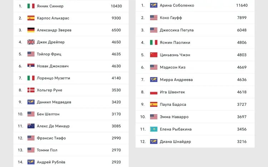Screen dimensions: 268x167
Task: Open player name Карлос Алькарас
Action: [x=53, y=18]
